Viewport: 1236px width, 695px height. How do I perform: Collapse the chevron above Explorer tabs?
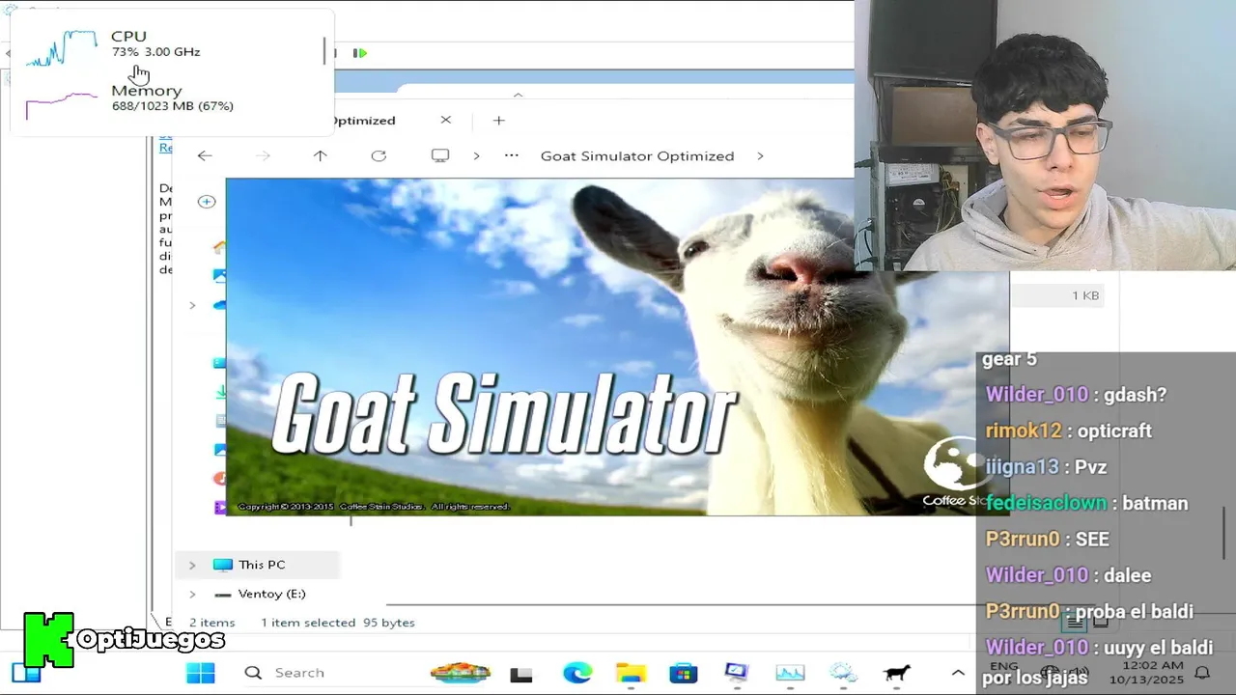(518, 95)
